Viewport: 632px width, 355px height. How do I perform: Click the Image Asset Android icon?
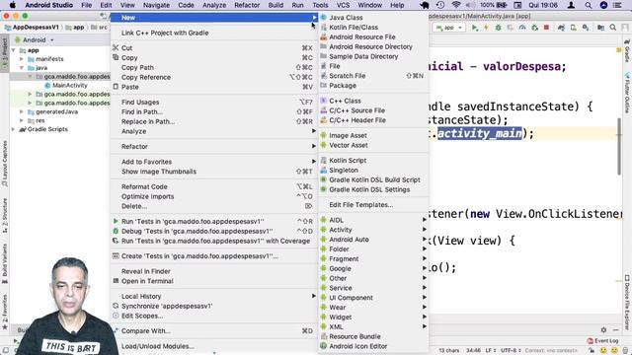click(323, 135)
